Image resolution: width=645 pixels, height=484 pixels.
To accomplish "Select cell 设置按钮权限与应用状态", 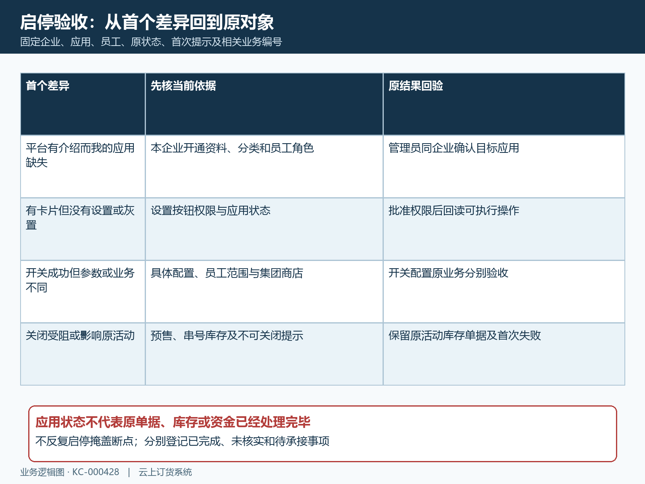I will pos(264,229).
